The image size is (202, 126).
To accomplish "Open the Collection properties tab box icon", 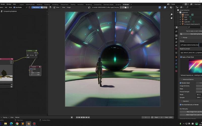I will tap(176, 53).
